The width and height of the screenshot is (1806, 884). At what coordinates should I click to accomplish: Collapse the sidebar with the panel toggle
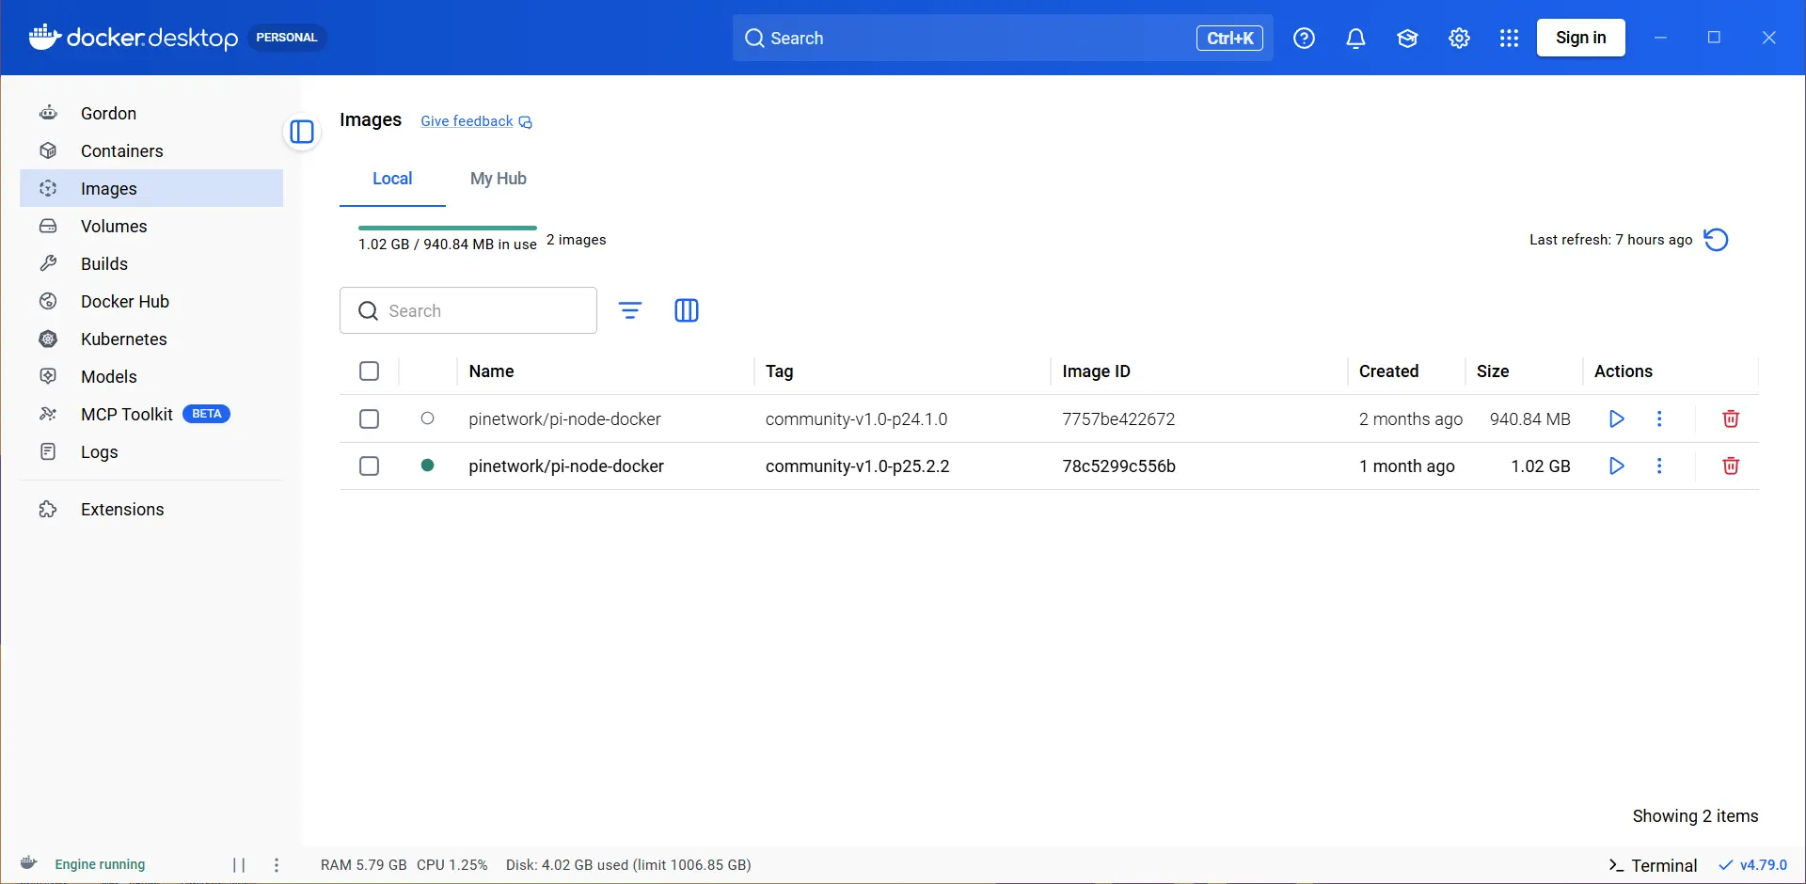[x=302, y=132]
